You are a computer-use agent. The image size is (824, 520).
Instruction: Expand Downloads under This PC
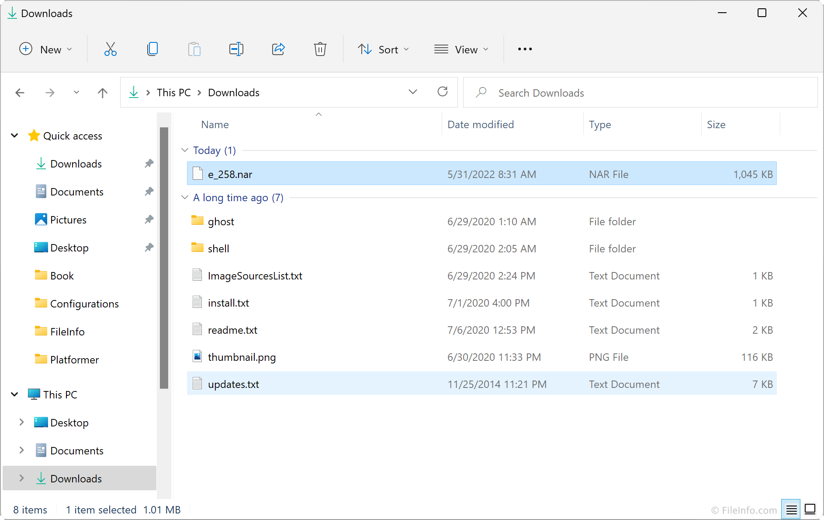point(21,478)
